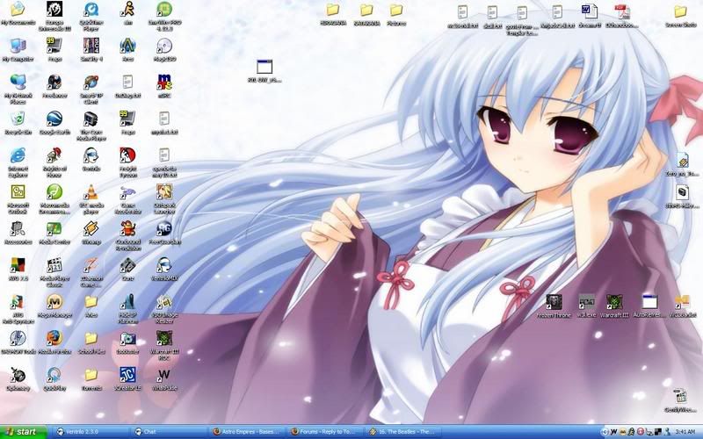The height and width of the screenshot is (439, 703).
Task: Click the system clock showing 3:41 AM
Action: pos(685,432)
